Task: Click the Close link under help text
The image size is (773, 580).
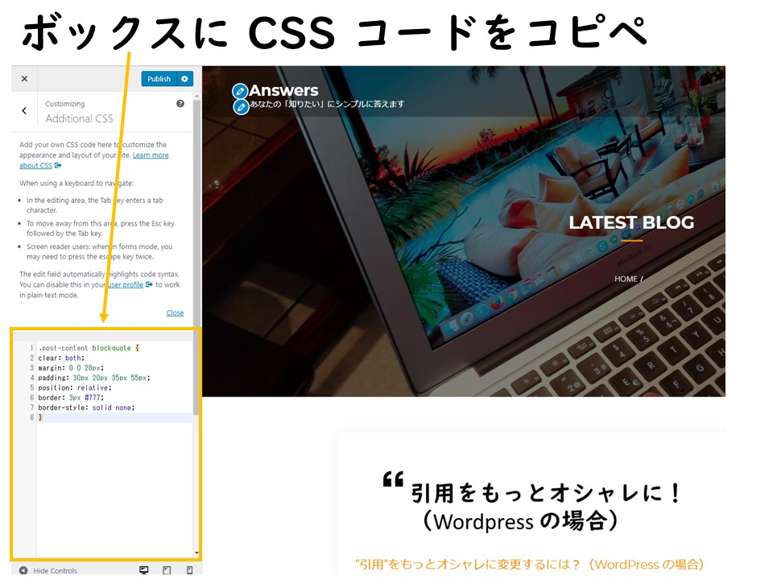Action: click(175, 313)
